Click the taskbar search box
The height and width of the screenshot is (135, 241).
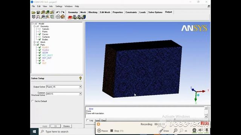pos(67,132)
